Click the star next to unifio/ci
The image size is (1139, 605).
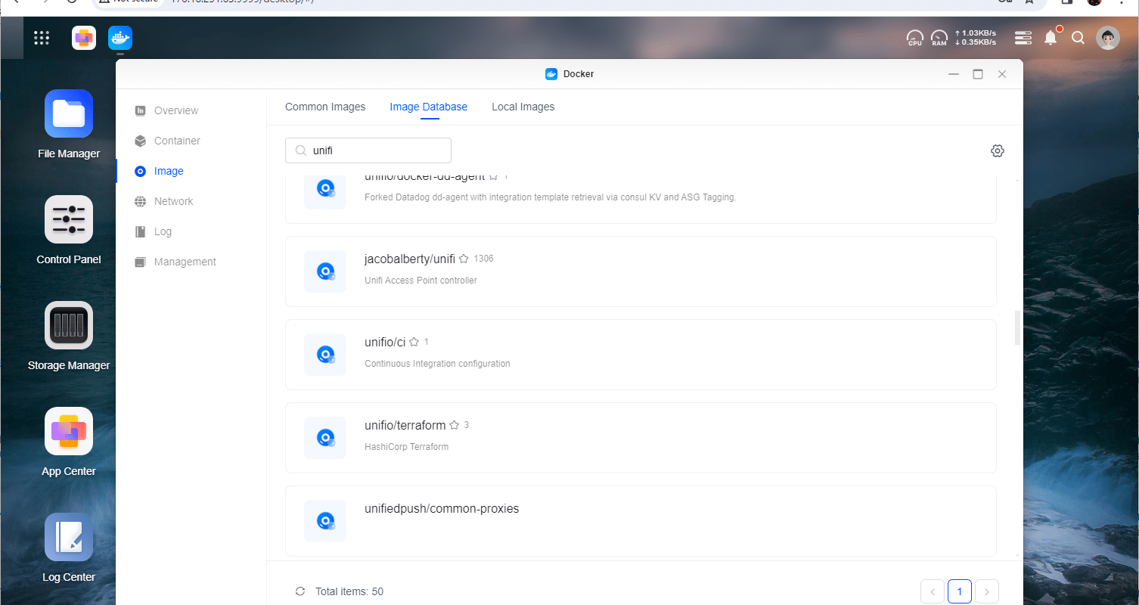(x=414, y=342)
